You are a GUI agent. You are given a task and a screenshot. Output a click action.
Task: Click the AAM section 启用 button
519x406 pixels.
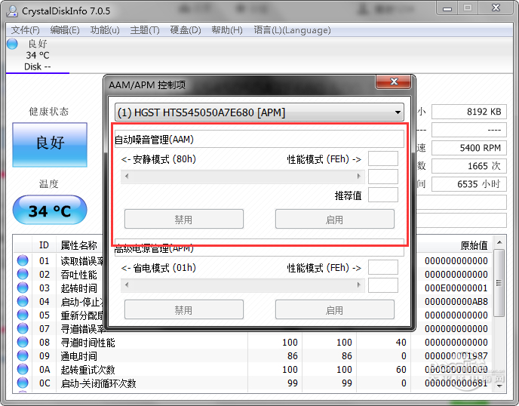click(335, 220)
